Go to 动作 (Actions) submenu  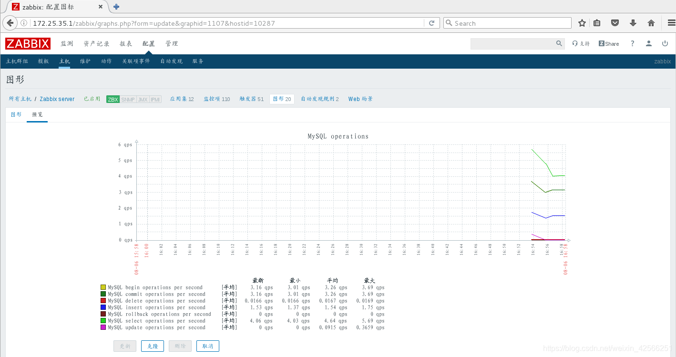point(106,61)
